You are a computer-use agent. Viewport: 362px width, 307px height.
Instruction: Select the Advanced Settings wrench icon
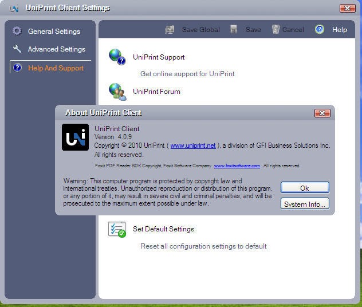[17, 49]
